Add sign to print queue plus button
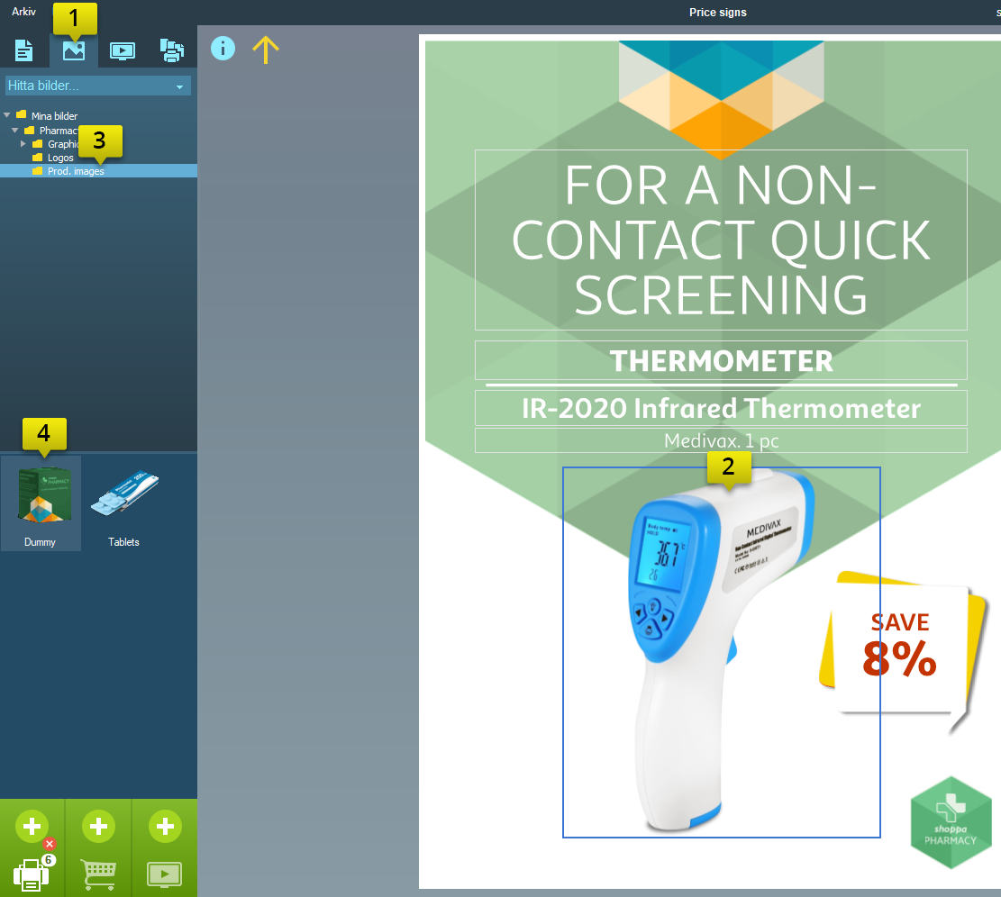 (x=32, y=826)
